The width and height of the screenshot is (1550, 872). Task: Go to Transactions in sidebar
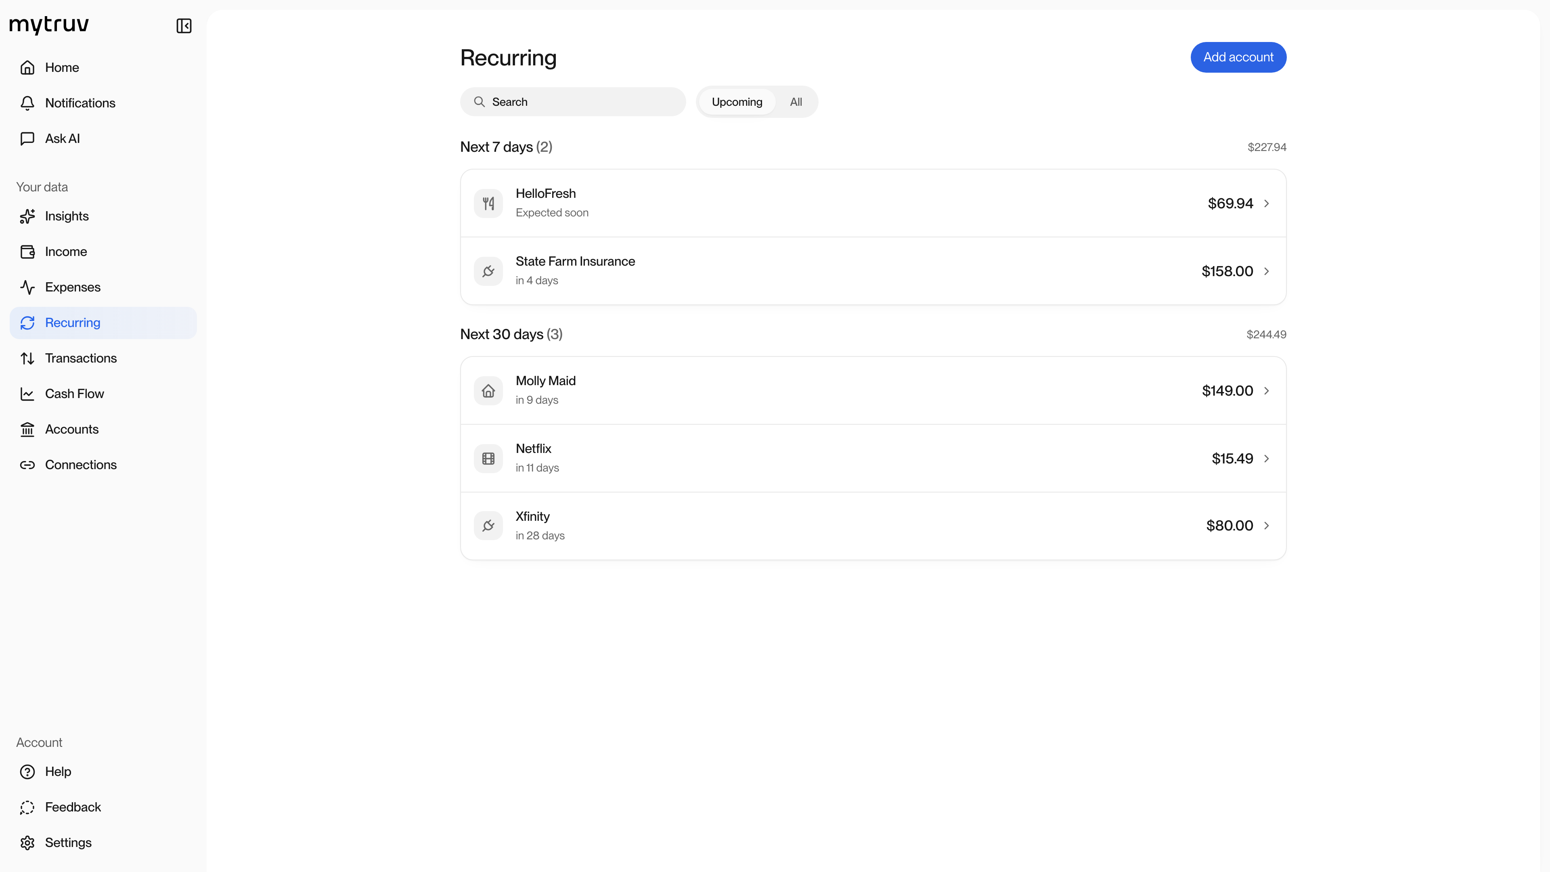103,358
